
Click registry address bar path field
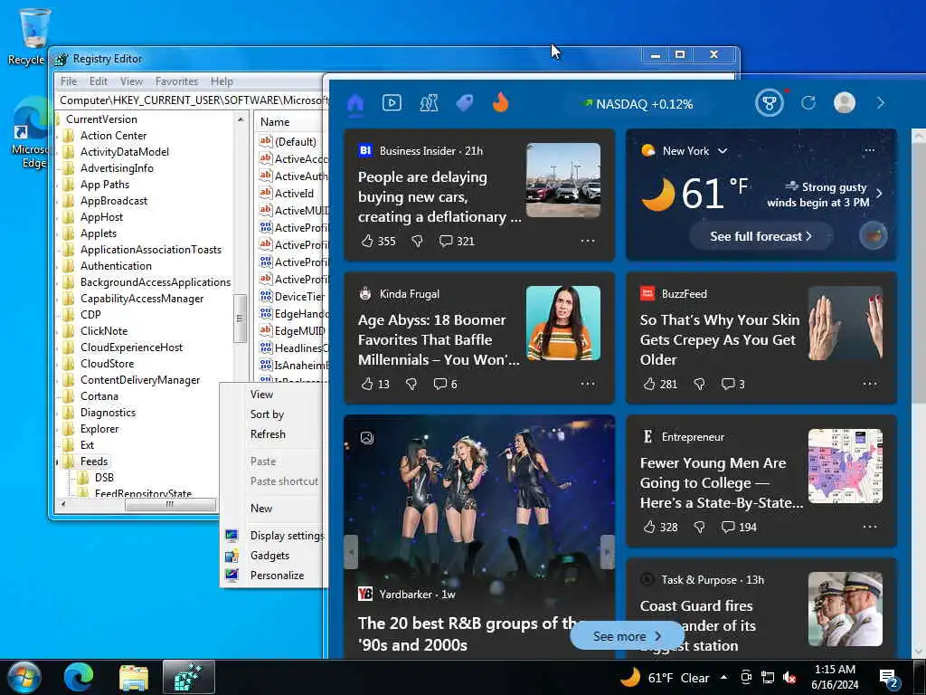[x=192, y=100]
